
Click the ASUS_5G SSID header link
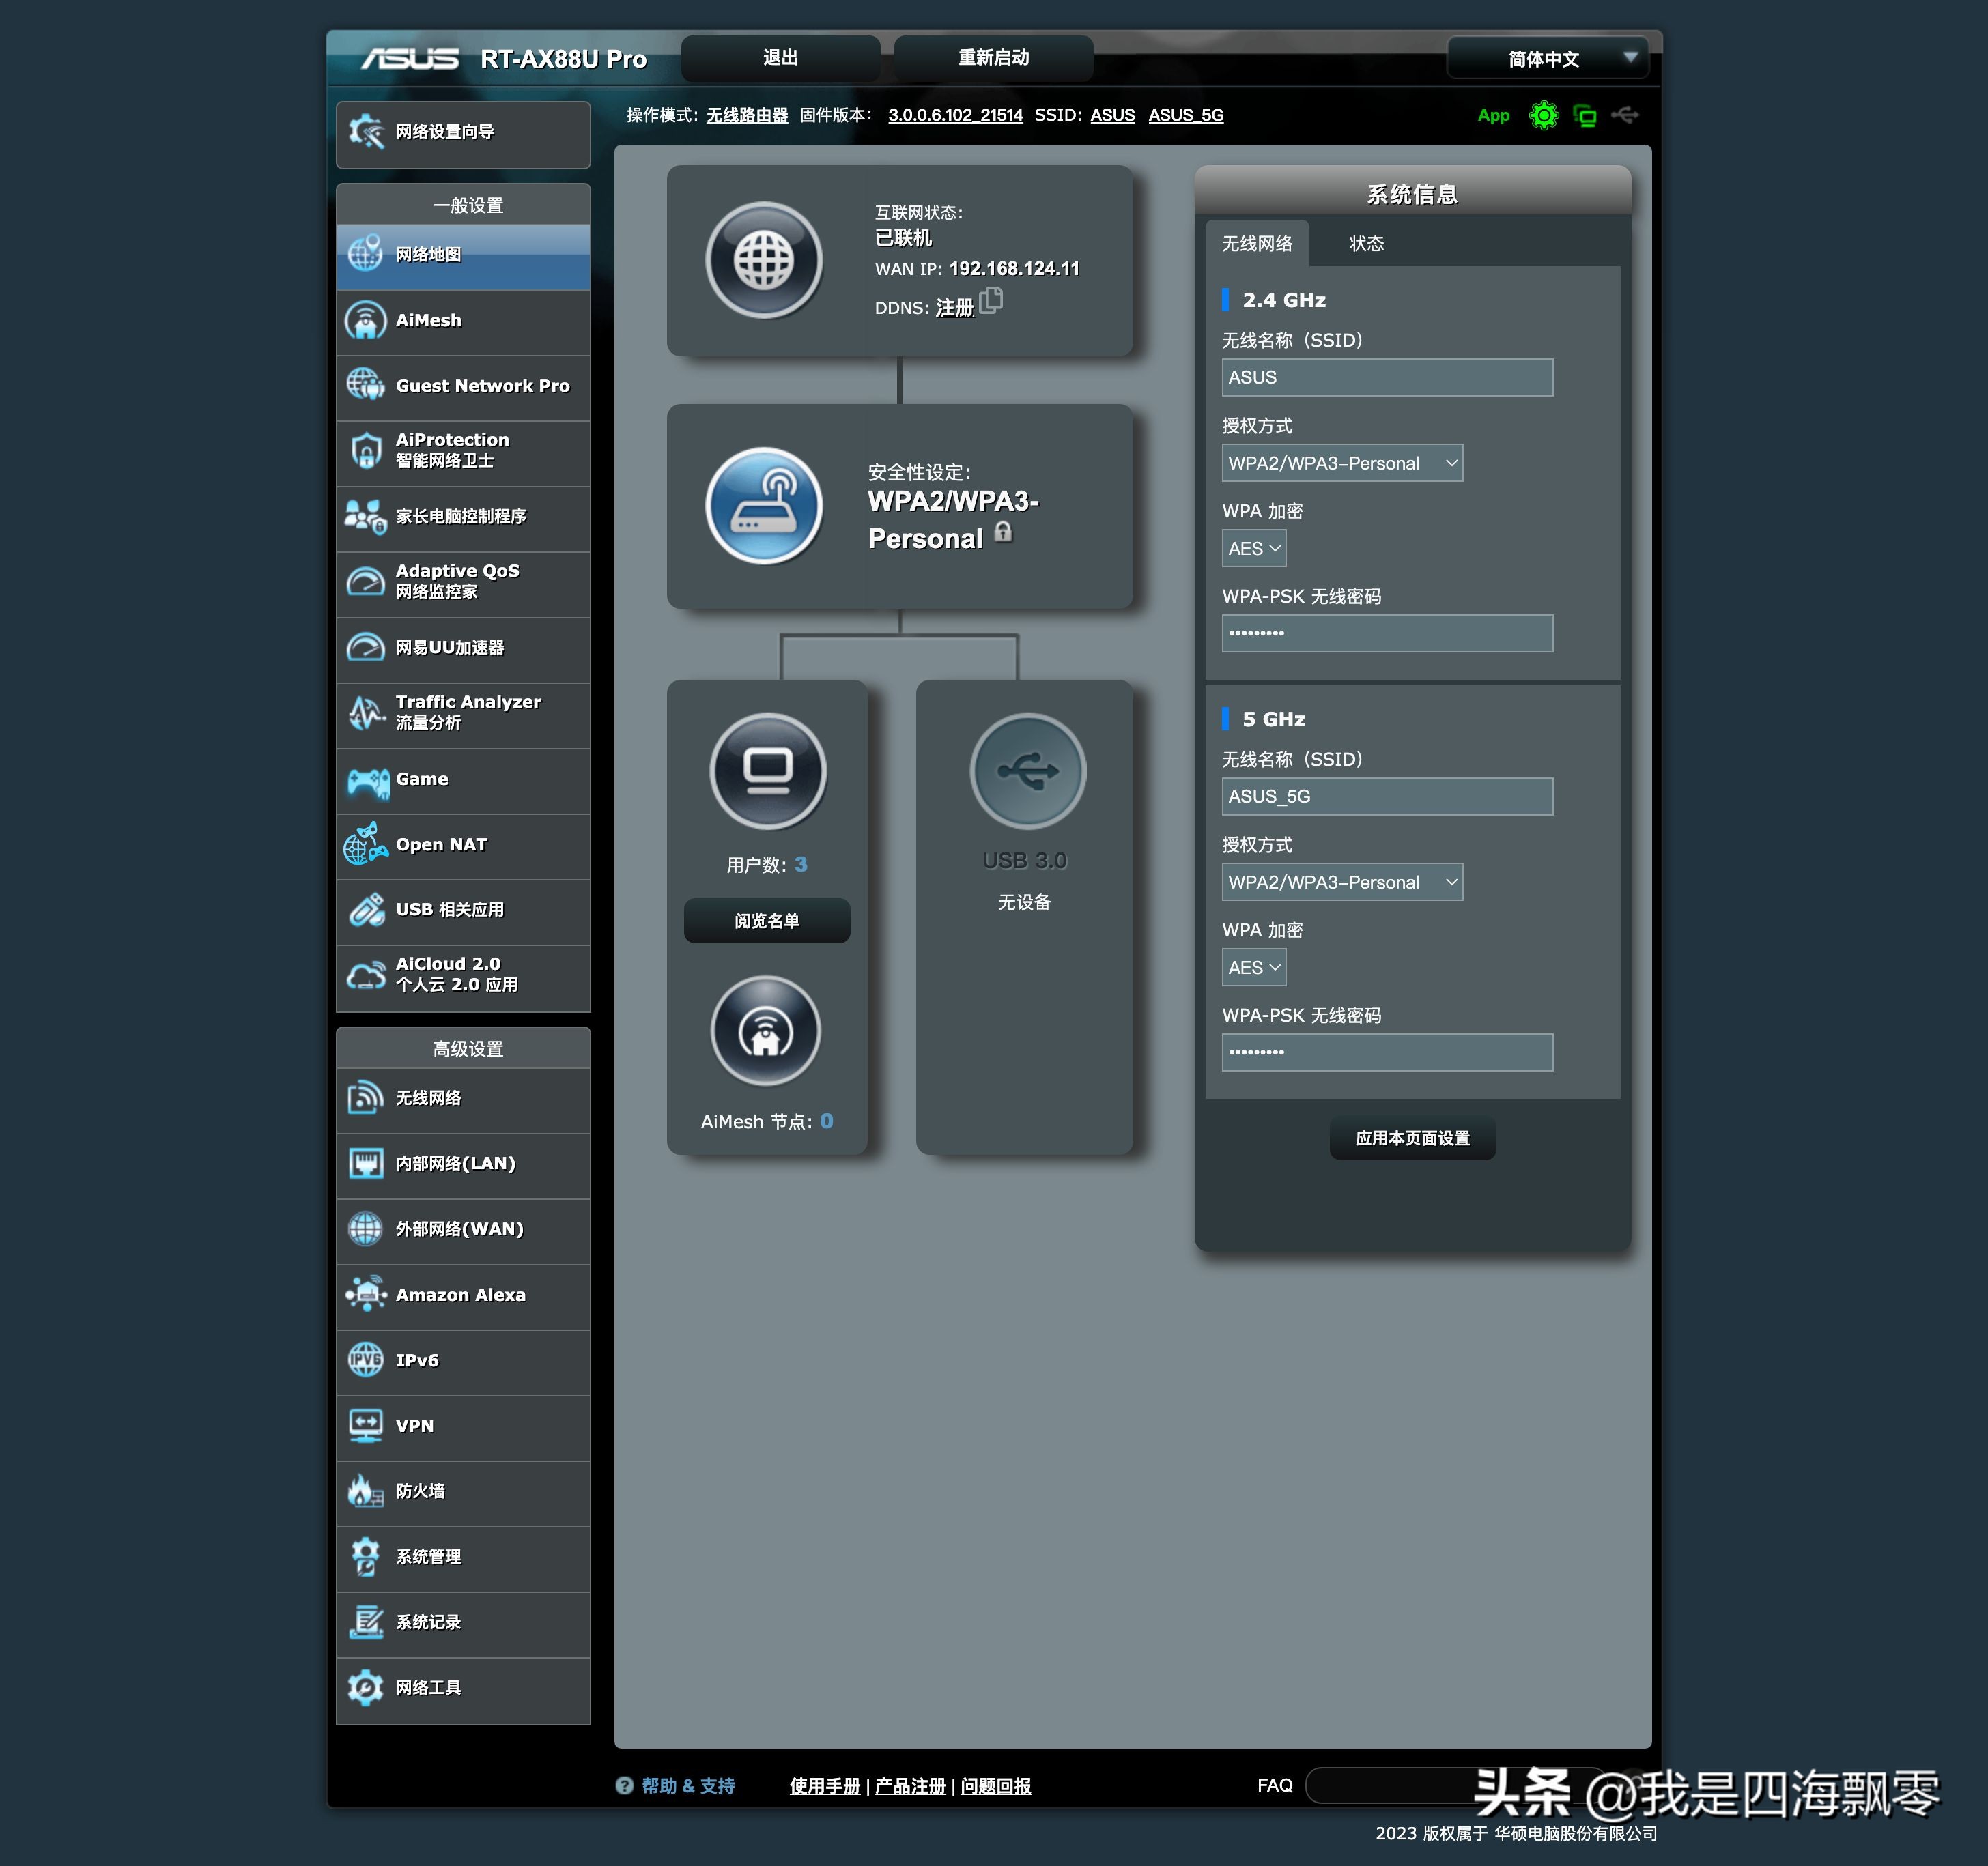[x=1186, y=115]
